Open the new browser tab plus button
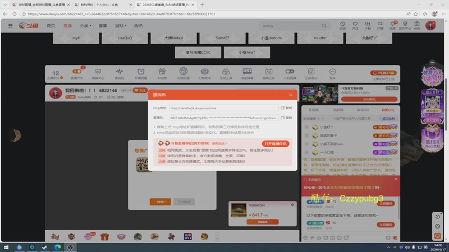This screenshot has height=252, width=449. 202,5
